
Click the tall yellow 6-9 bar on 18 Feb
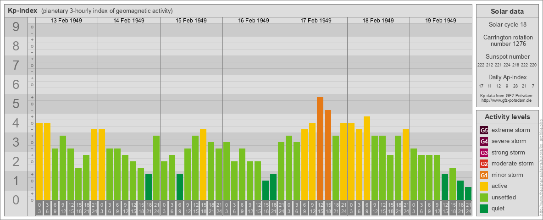pos(367,159)
